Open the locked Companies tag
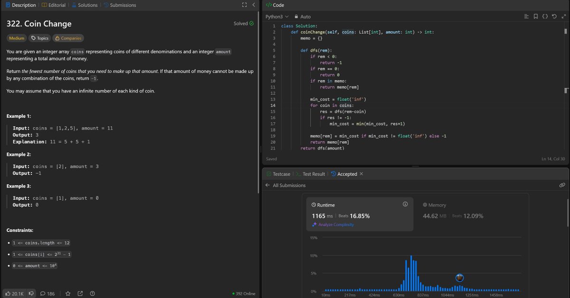The image size is (570, 298). [68, 38]
